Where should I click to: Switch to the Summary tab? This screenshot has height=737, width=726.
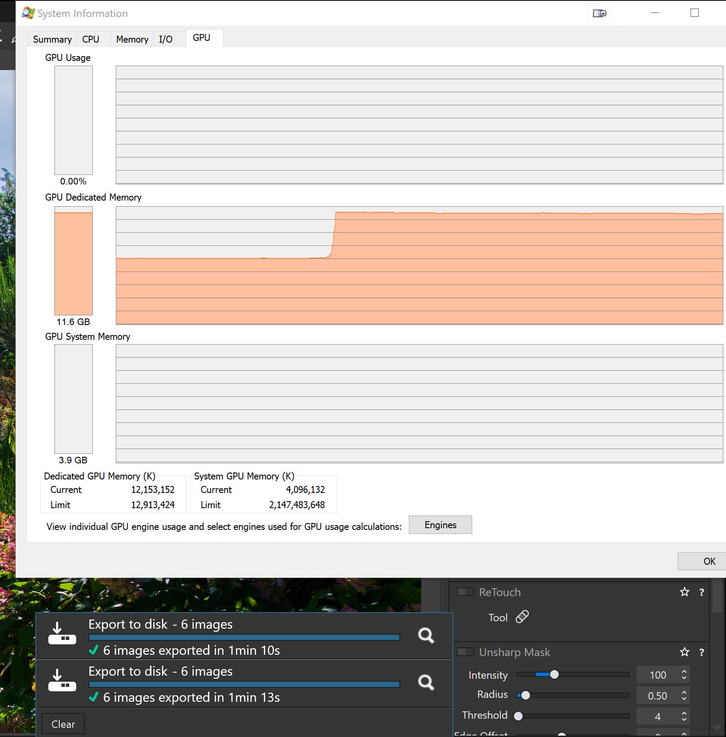[52, 39]
